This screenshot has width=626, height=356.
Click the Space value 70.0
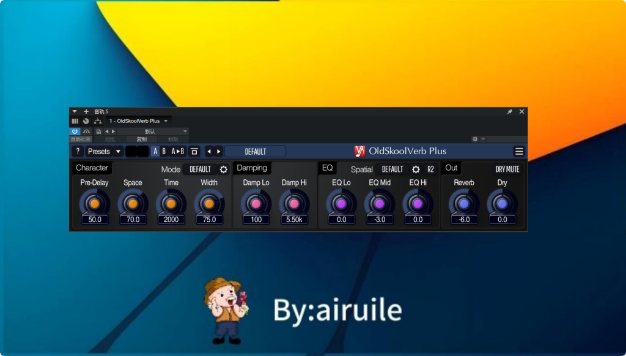coord(133,220)
